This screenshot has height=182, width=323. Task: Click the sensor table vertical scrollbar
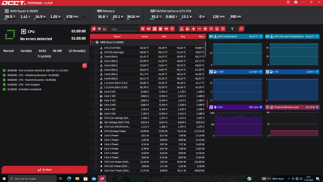[205, 50]
